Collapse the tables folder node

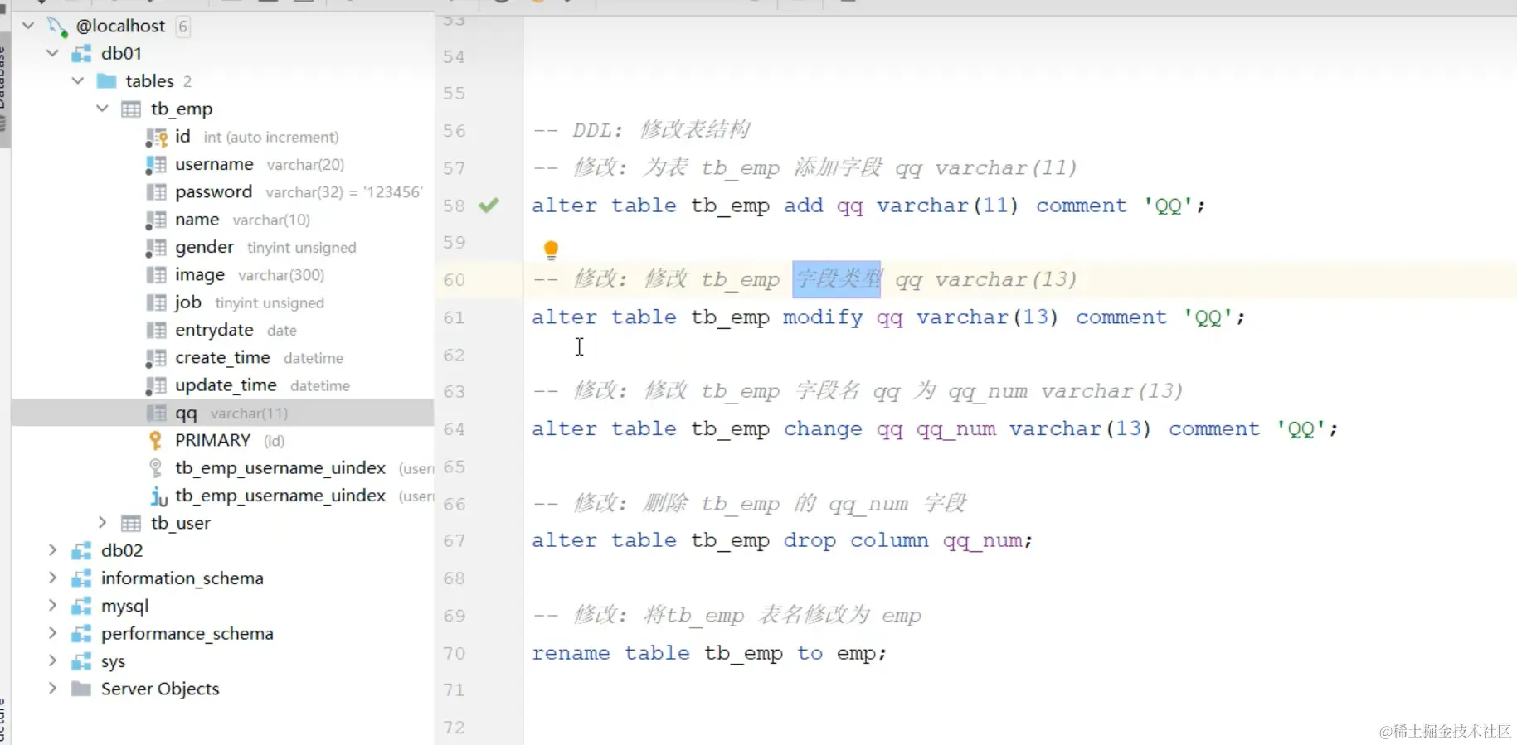click(x=78, y=81)
